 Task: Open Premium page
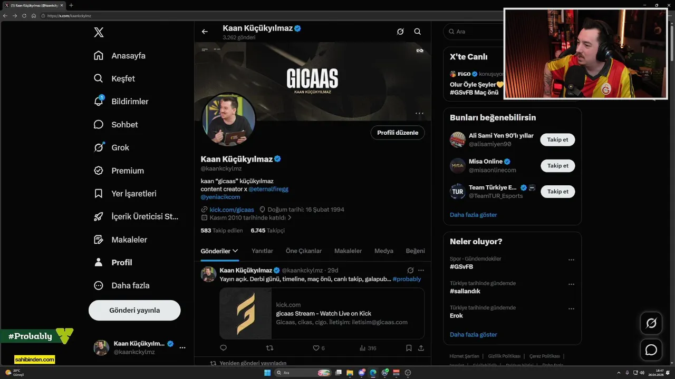coord(119,171)
